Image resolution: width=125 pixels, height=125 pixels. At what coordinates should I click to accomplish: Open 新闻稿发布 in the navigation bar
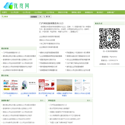tap(89, 12)
